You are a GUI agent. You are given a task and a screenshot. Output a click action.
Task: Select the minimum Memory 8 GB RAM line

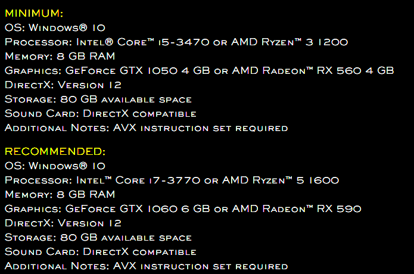tap(60, 56)
